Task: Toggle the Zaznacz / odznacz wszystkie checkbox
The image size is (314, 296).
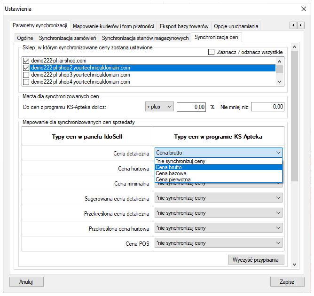Action: point(212,52)
